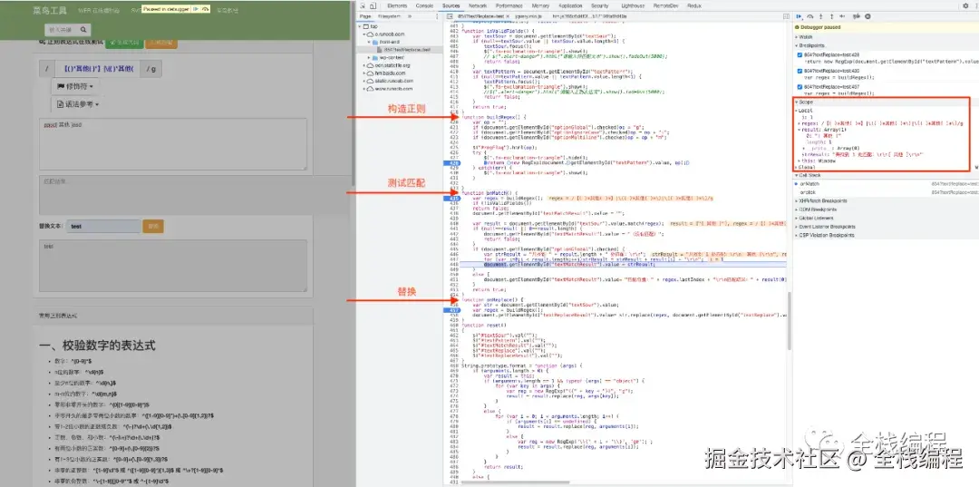Click the regex pattern input field
Viewport: 979px width, 487px height.
(97, 69)
